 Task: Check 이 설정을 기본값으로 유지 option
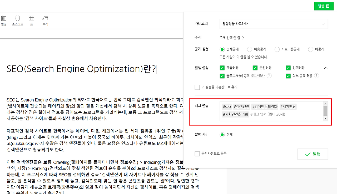[x=197, y=87]
